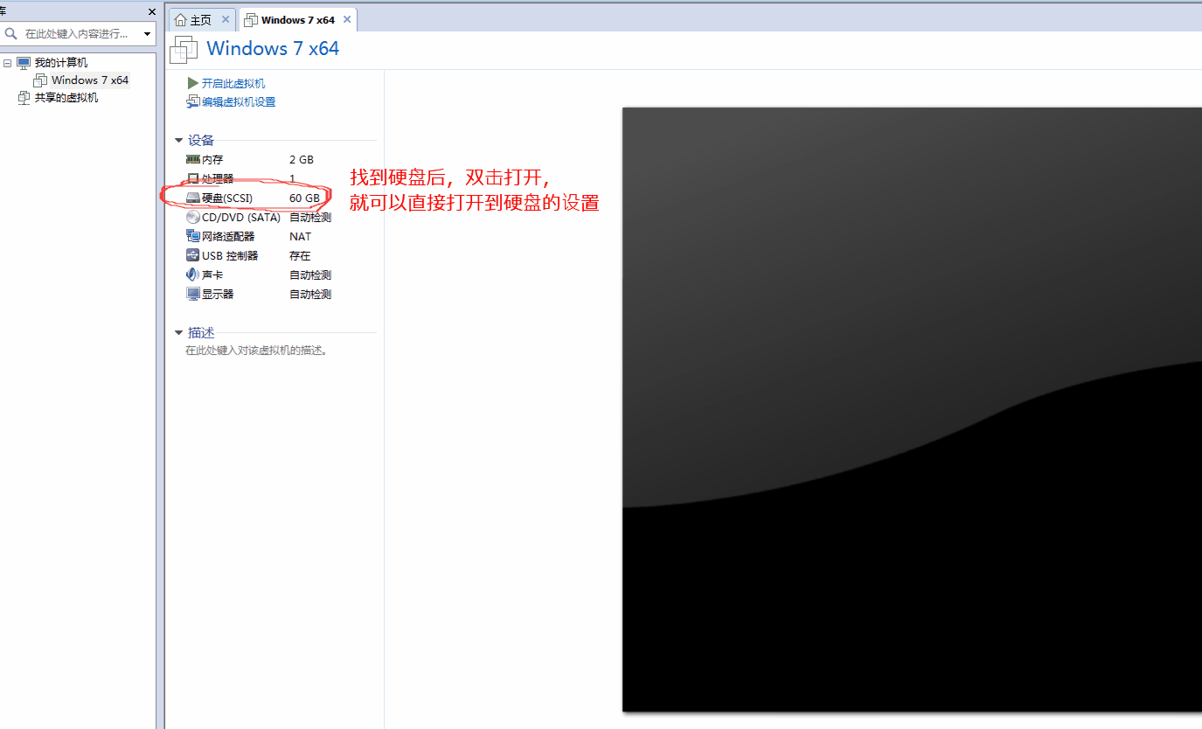Close the library panel
The image size is (1202, 729).
pos(152,11)
